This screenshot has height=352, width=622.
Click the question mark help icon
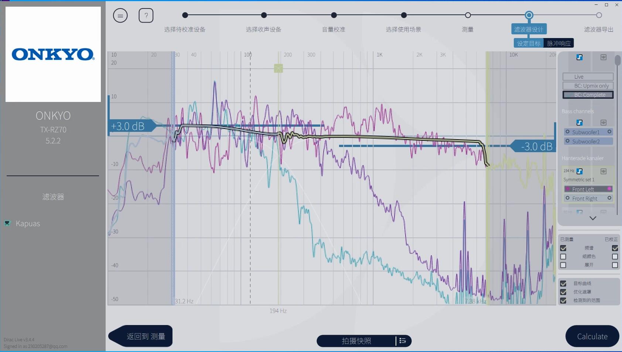click(x=146, y=16)
